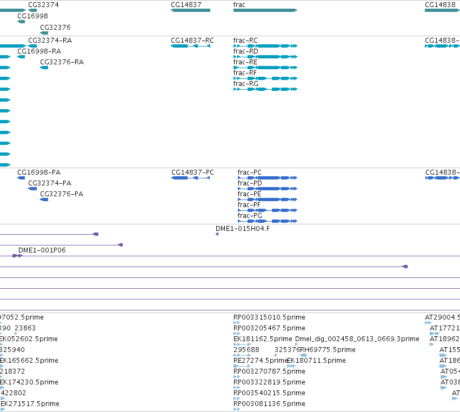Click the DME1-015H04.F clone label
Viewport: 460px width, 412px height.
243,229
